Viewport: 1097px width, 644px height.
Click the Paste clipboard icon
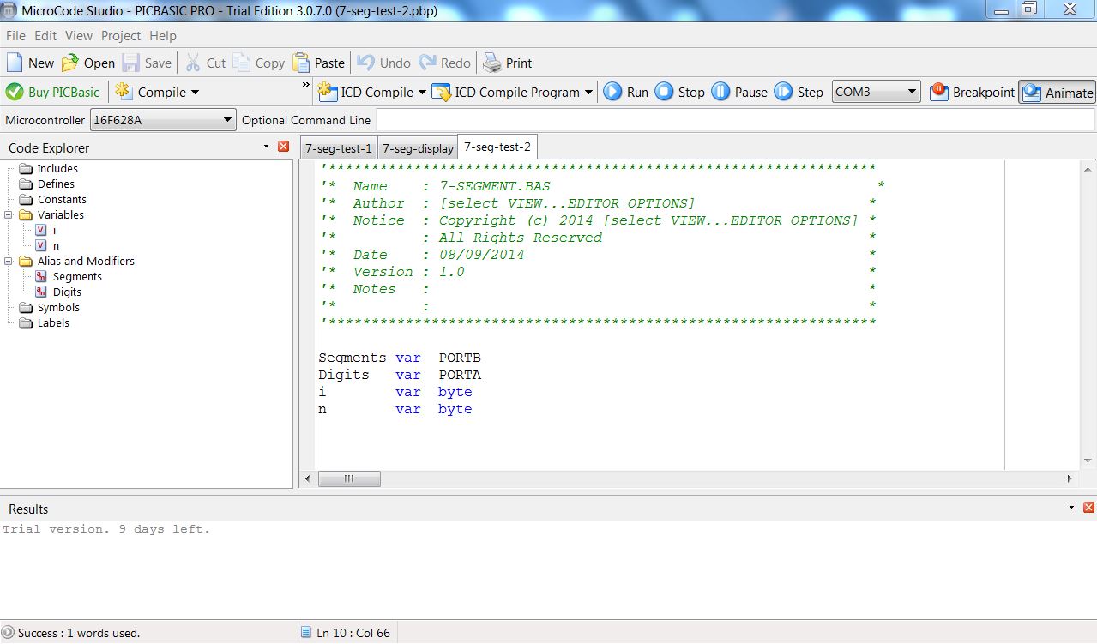301,63
